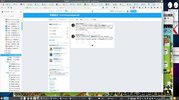Image resolution: width=179 pixels, height=100 pixels.
Task: Click the Twitter search box
Action: tap(117, 11)
